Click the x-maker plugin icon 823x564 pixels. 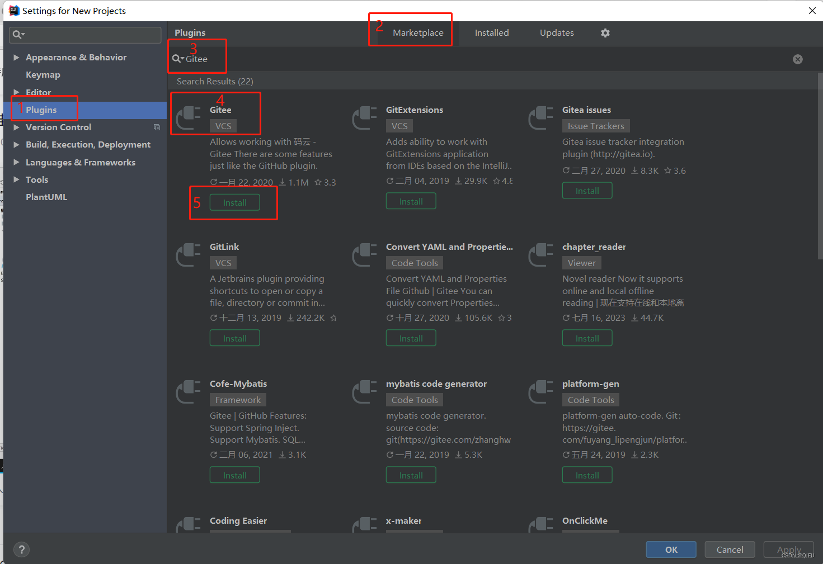[365, 525]
